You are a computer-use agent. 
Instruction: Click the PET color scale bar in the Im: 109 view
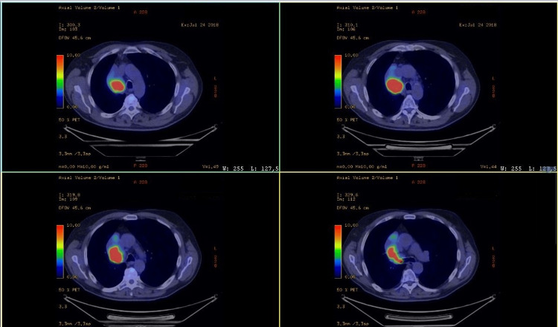[60, 251]
